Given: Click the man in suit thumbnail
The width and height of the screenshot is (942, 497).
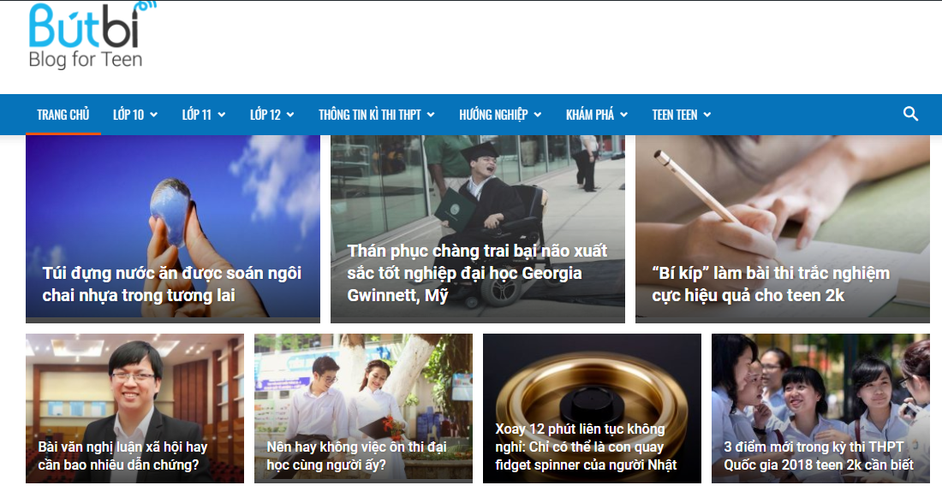Looking at the screenshot, I should pos(134,408).
